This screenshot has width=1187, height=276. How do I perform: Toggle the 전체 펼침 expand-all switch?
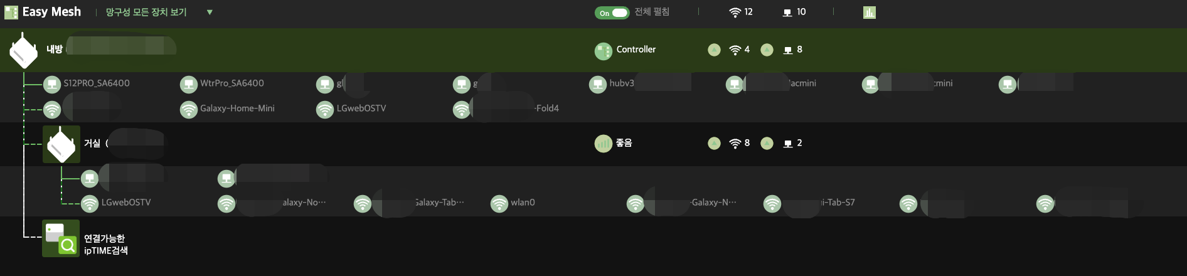click(612, 13)
